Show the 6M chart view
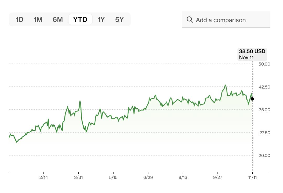Image resolution: width=283 pixels, height=193 pixels. 58,20
